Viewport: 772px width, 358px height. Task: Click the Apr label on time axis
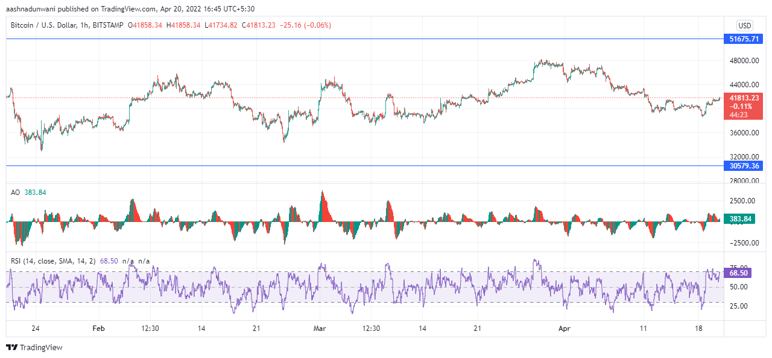pos(564,329)
